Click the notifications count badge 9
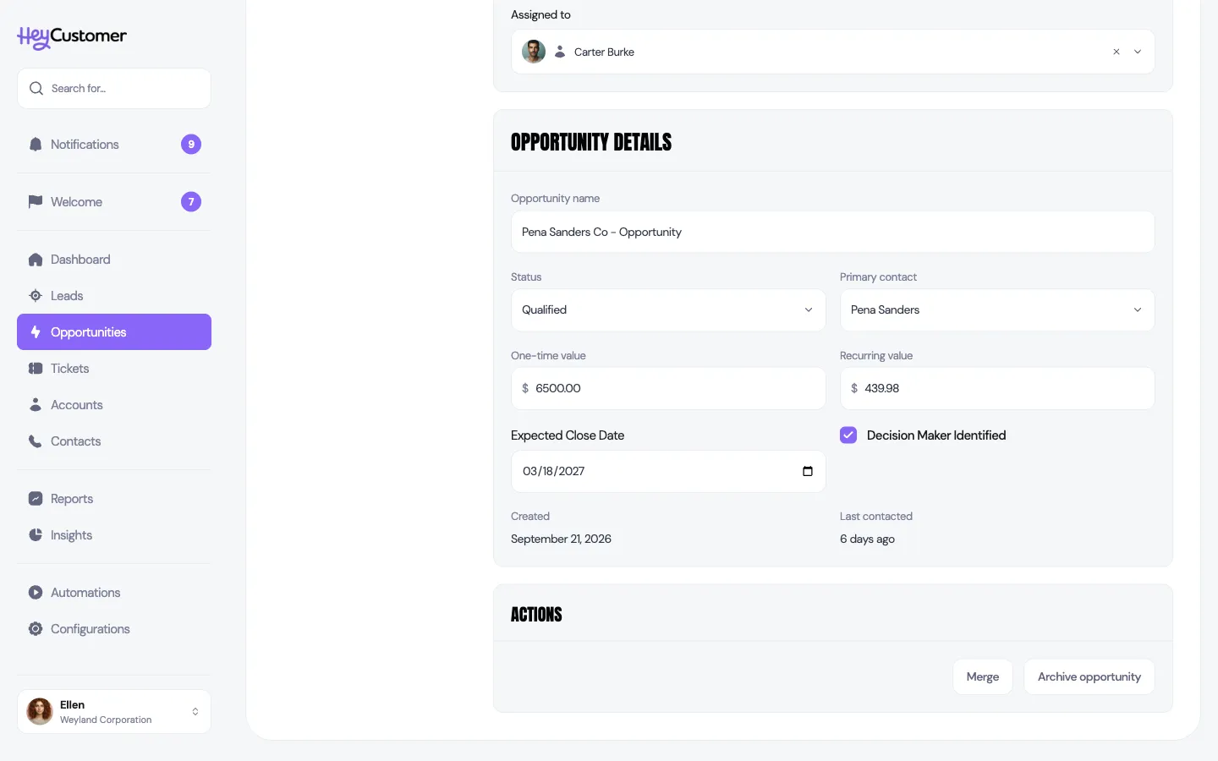The height and width of the screenshot is (761, 1218). [191, 145]
